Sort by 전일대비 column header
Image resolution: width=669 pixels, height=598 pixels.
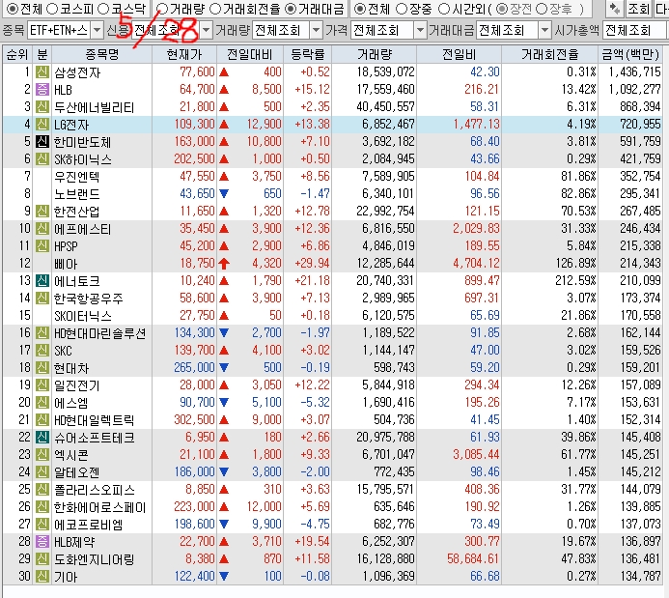(x=250, y=54)
